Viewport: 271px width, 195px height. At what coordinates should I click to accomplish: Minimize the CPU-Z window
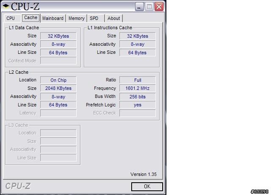(139, 7)
